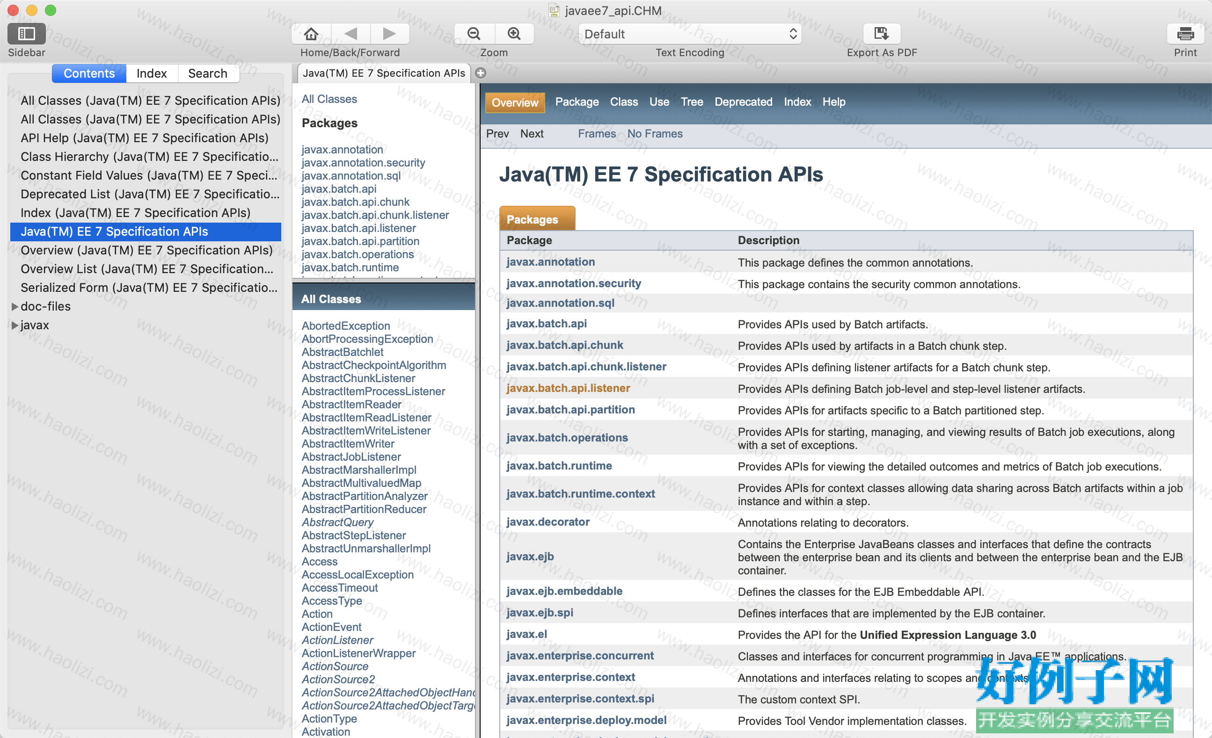Select API Help in the contents tree

click(145, 138)
